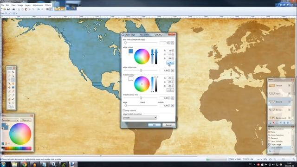Screen dimensions: 297x167
Task: Toggle Texture layer visibility checkbox
Action: pos(289,85)
